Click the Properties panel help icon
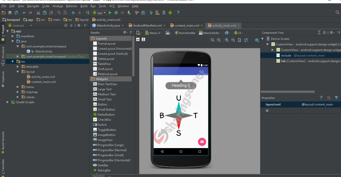 [321, 98]
